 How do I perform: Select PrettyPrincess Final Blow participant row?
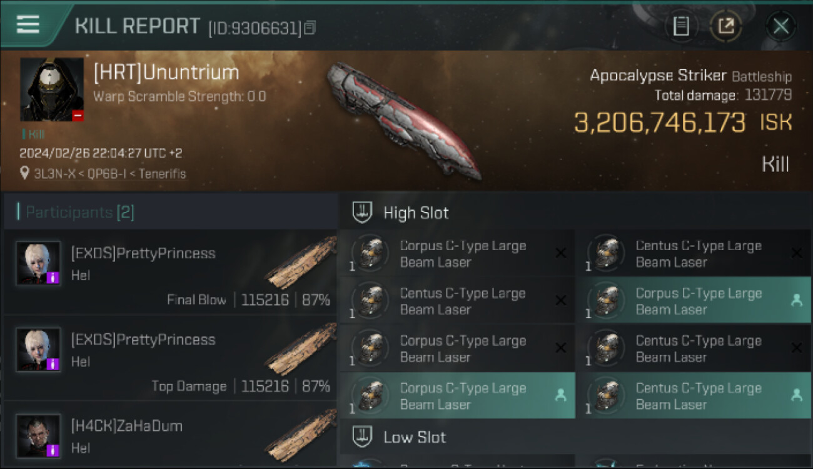170,273
